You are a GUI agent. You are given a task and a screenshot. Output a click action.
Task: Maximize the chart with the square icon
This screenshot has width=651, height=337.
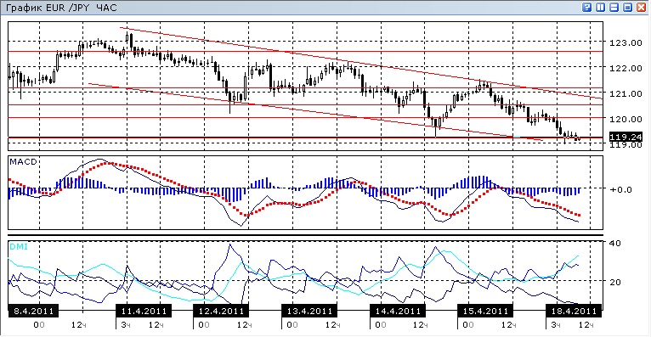pos(628,7)
